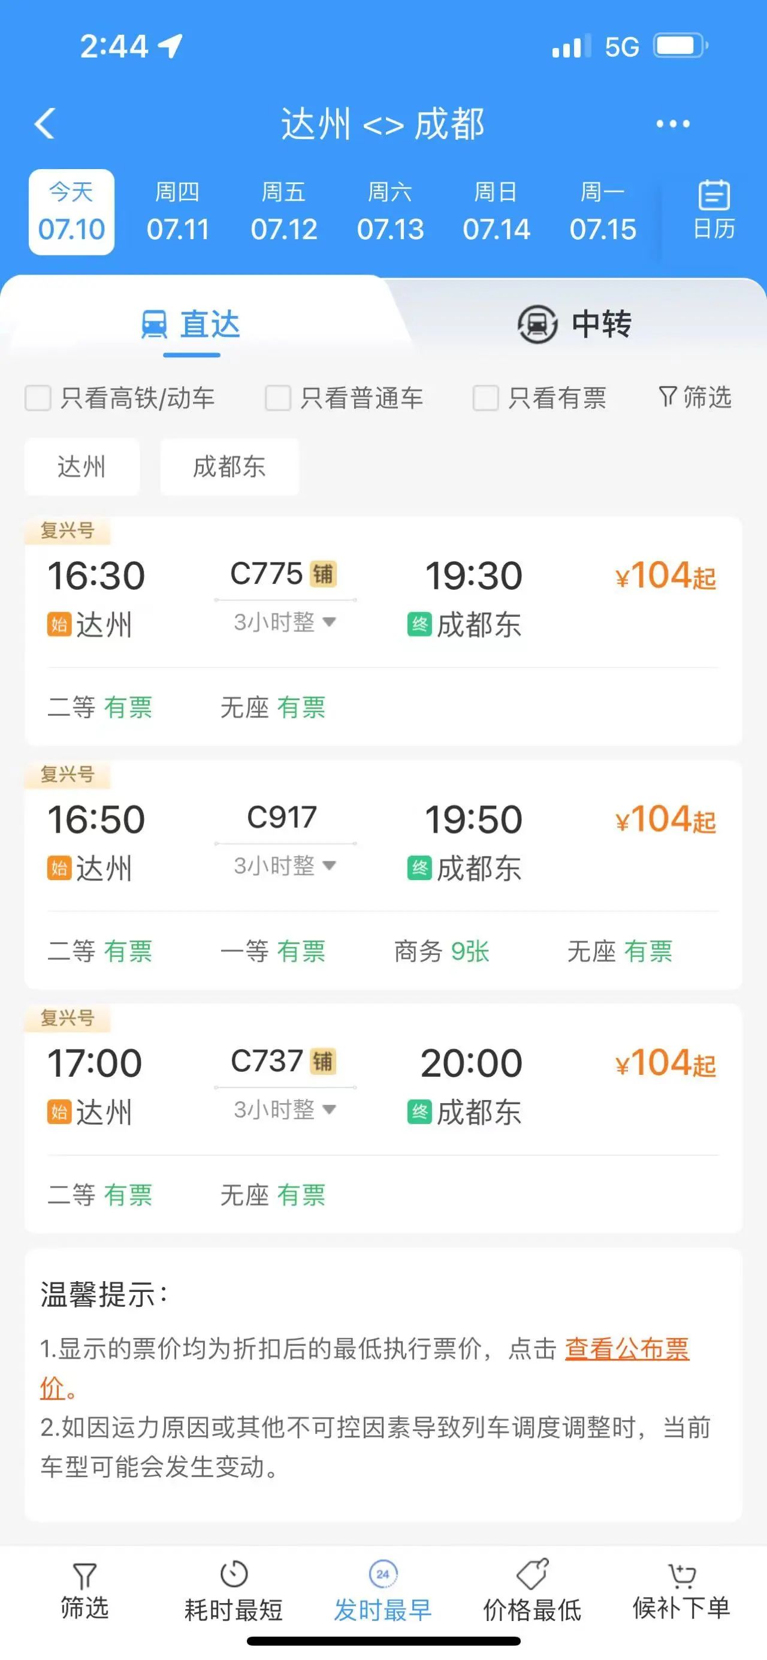
Task: Expand C737 duration stops dropdown
Action: click(329, 1109)
